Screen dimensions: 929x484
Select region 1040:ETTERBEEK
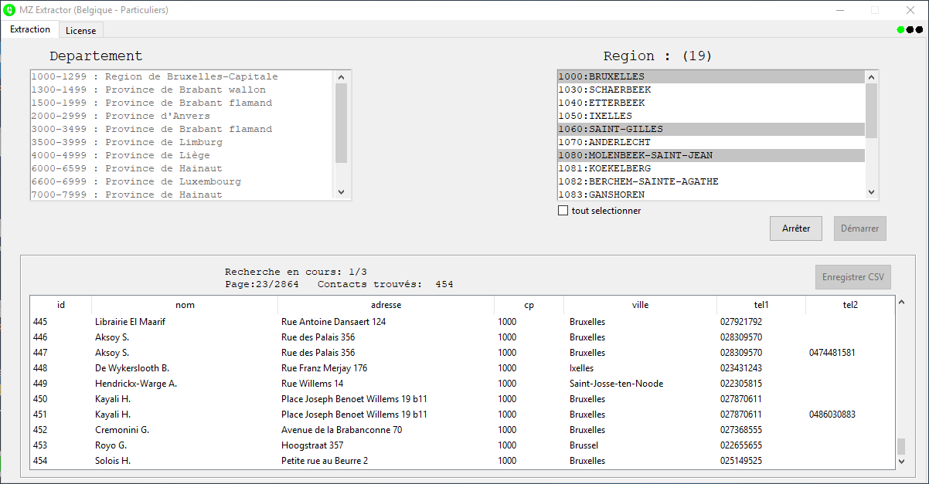tap(711, 103)
